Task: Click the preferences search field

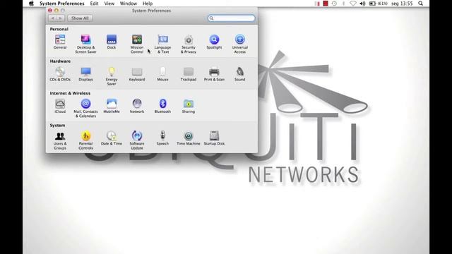Action: point(231,18)
